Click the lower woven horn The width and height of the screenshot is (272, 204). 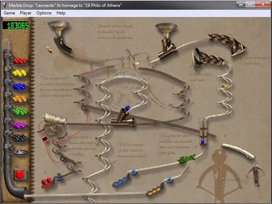[208, 58]
